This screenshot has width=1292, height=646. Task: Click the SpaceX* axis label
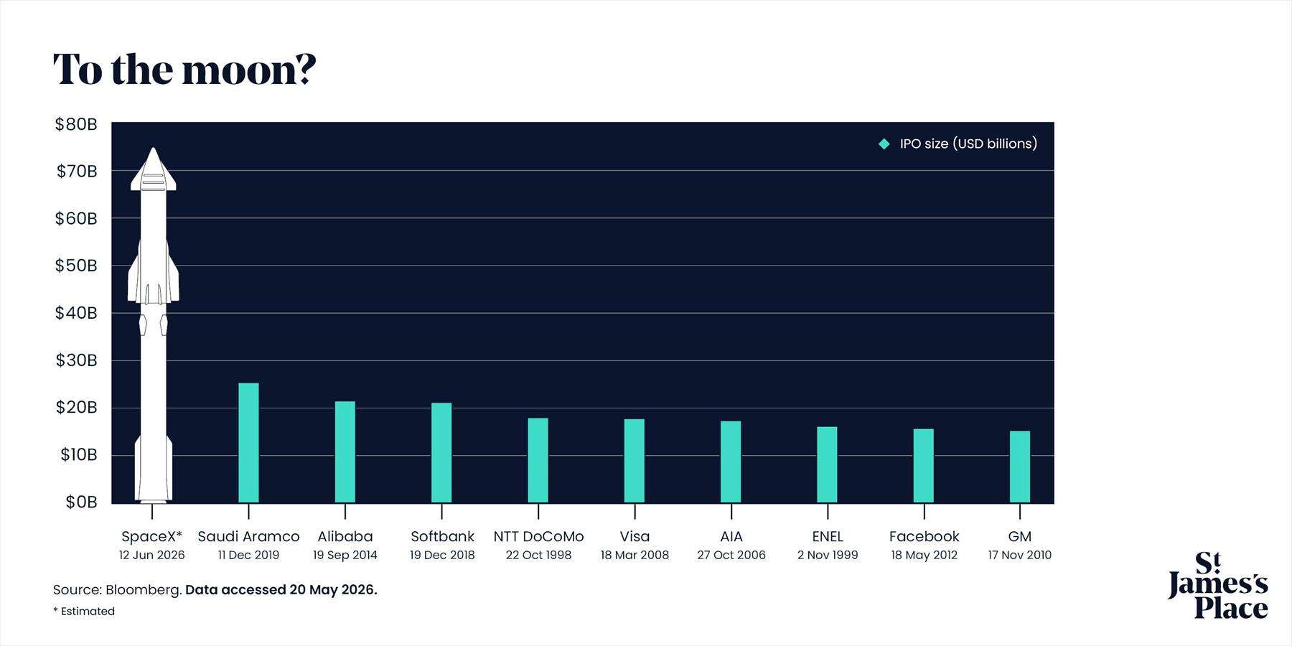(x=152, y=537)
